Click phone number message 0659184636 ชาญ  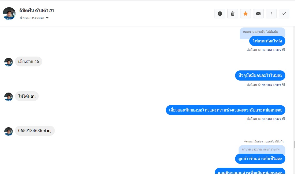click(35, 130)
